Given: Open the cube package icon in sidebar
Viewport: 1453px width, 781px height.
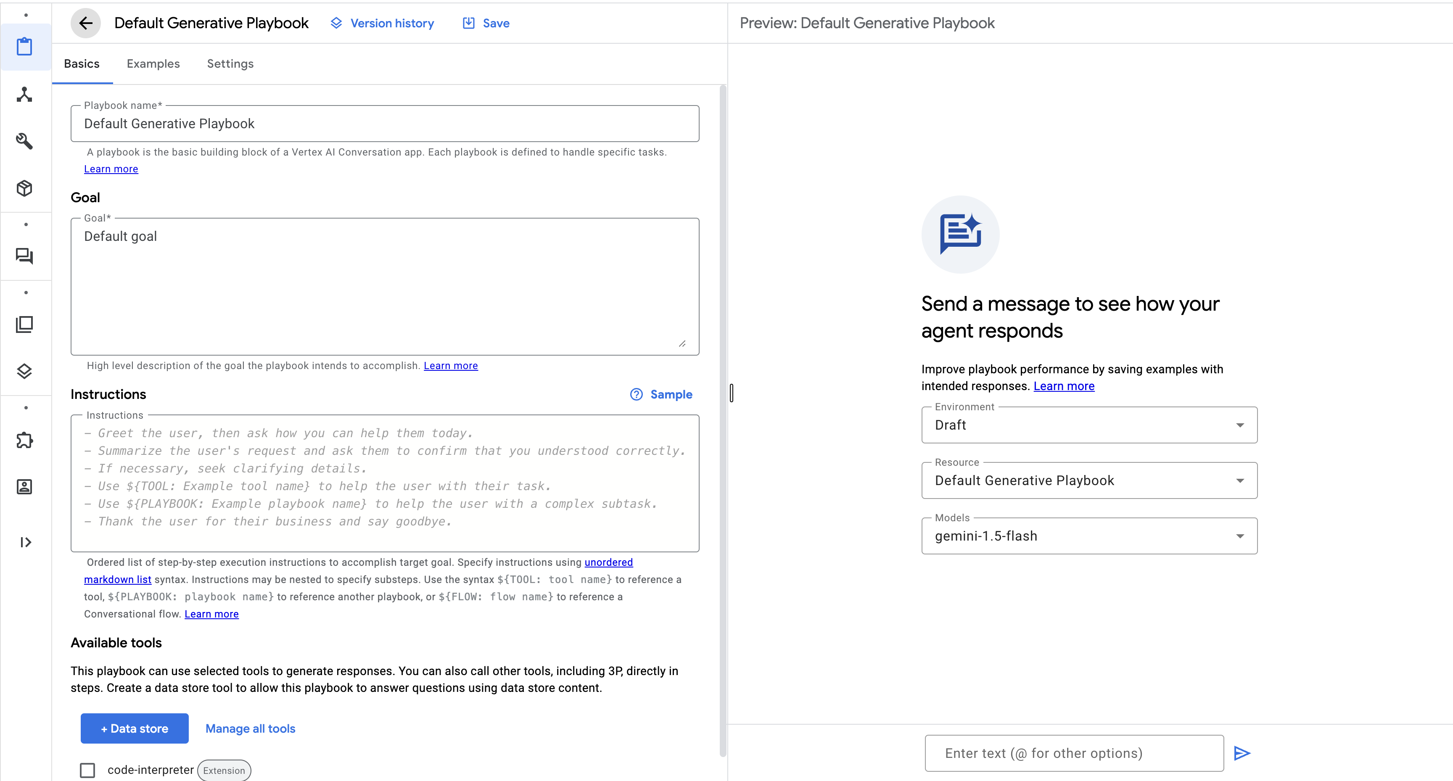Looking at the screenshot, I should tap(24, 188).
